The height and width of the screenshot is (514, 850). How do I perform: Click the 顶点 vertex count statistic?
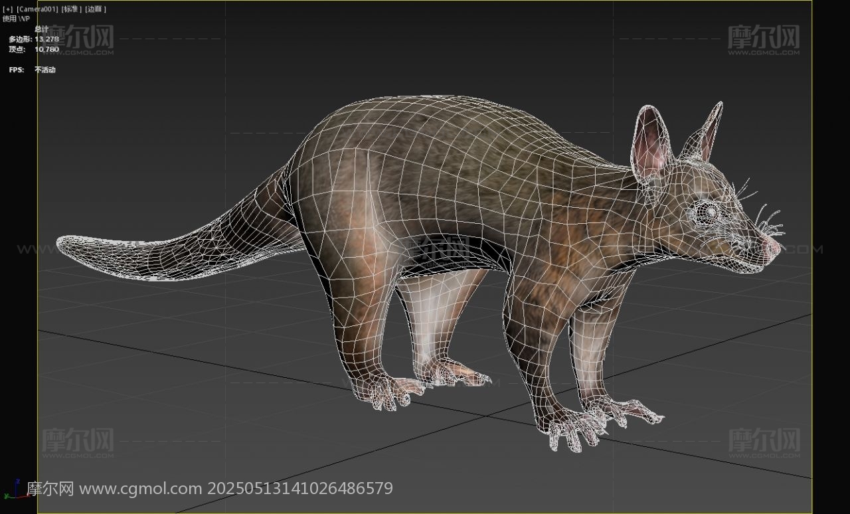click(x=33, y=49)
